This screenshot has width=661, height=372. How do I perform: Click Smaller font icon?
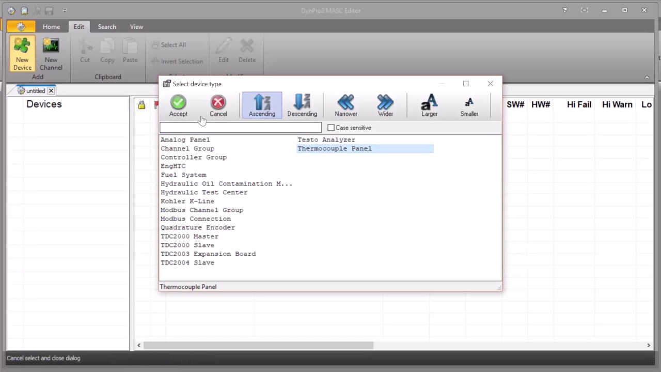point(469,102)
